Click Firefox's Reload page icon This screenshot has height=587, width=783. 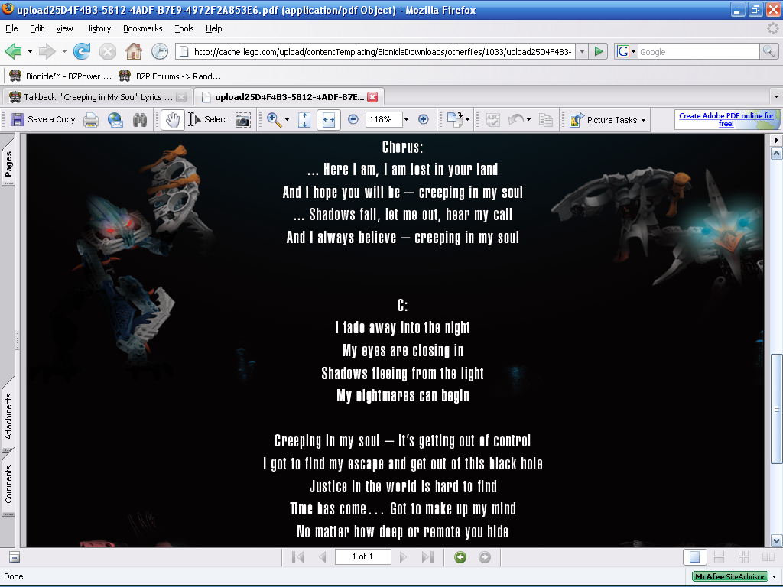(81, 51)
